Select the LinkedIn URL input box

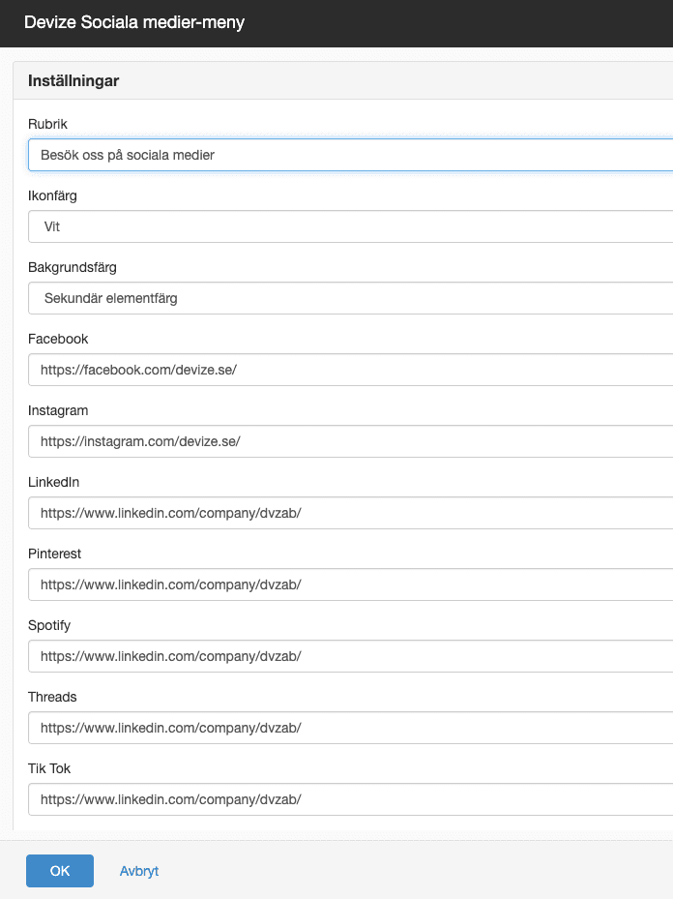pyautogui.click(x=350, y=513)
